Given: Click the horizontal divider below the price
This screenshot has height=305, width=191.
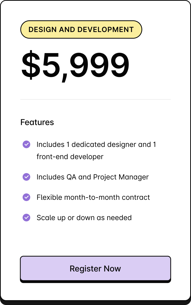Looking at the screenshot, I should coord(95,99).
